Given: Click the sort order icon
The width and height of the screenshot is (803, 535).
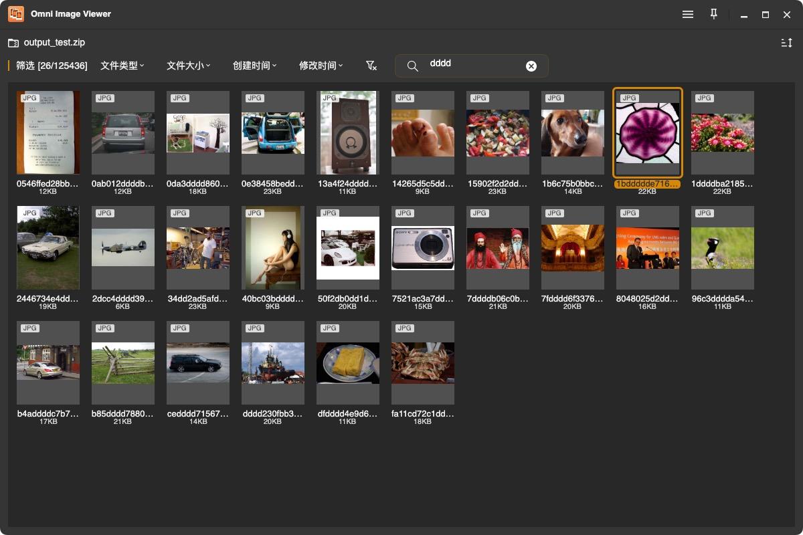Looking at the screenshot, I should (x=787, y=43).
